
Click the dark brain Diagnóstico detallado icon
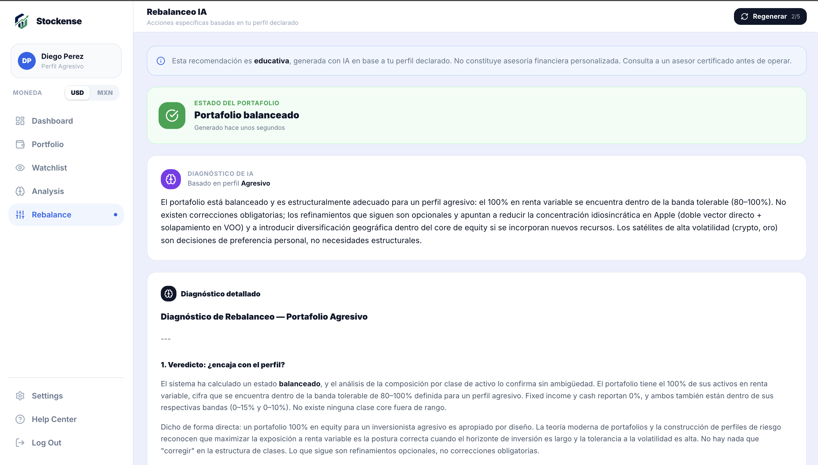point(169,294)
